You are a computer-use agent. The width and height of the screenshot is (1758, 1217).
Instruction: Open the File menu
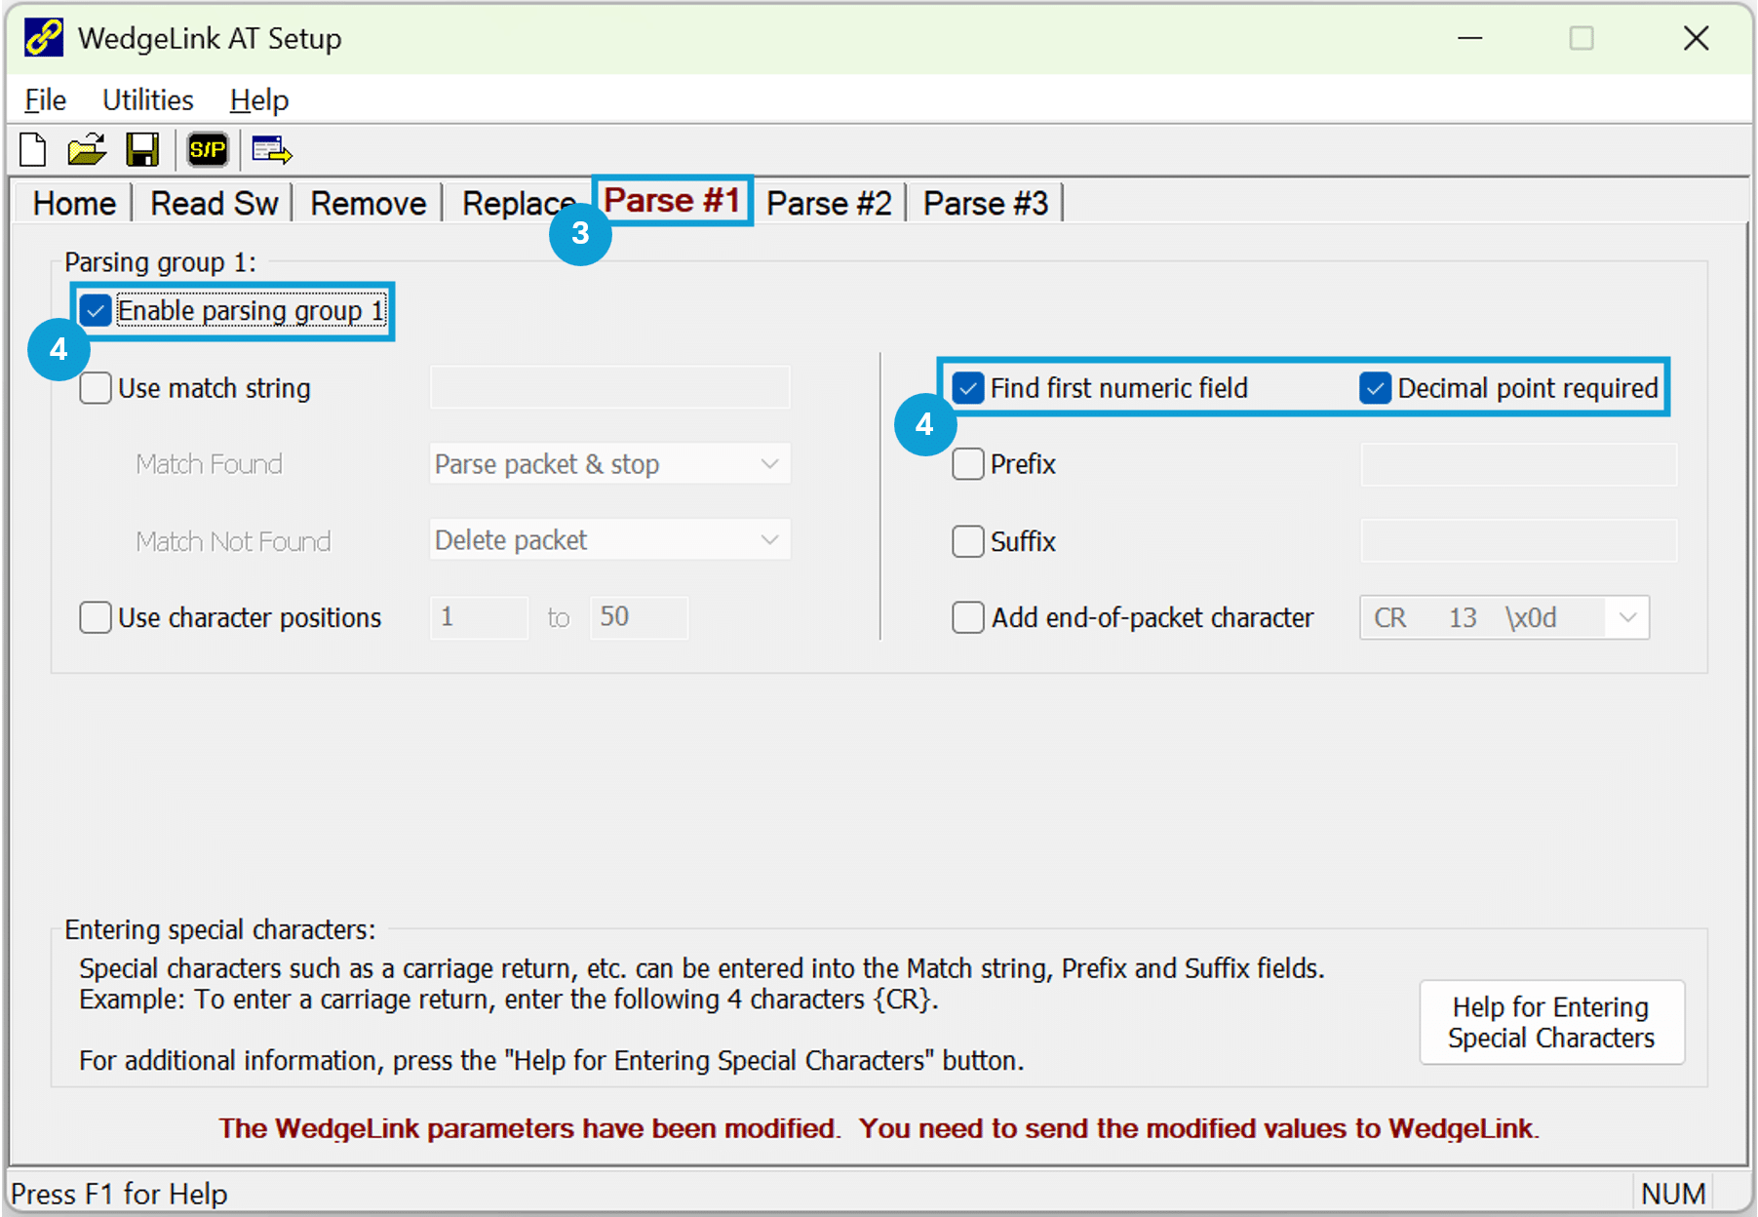pyautogui.click(x=43, y=98)
